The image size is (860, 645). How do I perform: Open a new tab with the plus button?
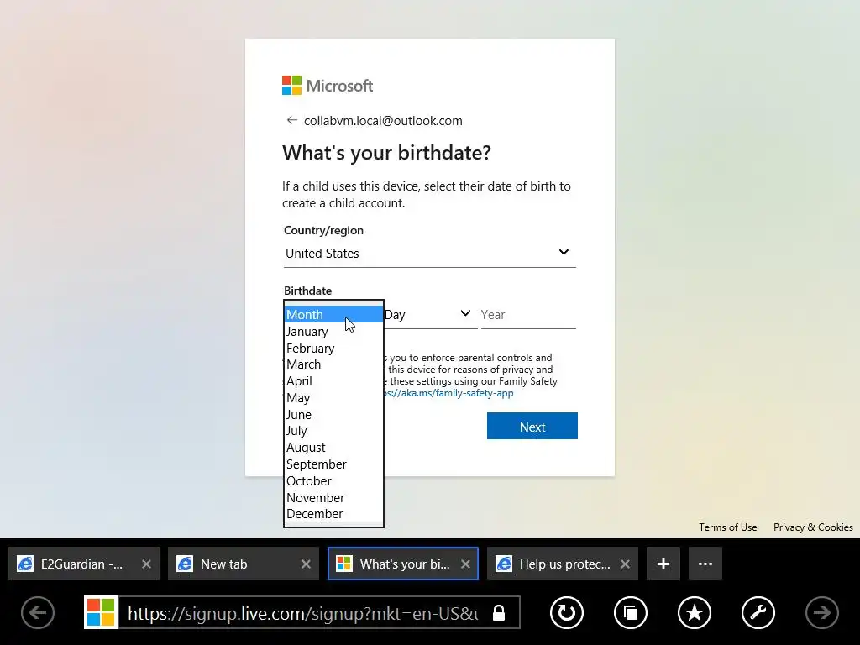(663, 564)
